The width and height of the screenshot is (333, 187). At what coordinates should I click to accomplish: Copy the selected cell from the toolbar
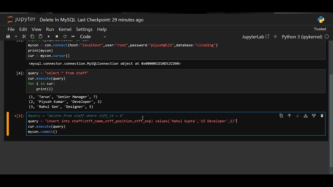click(x=32, y=37)
